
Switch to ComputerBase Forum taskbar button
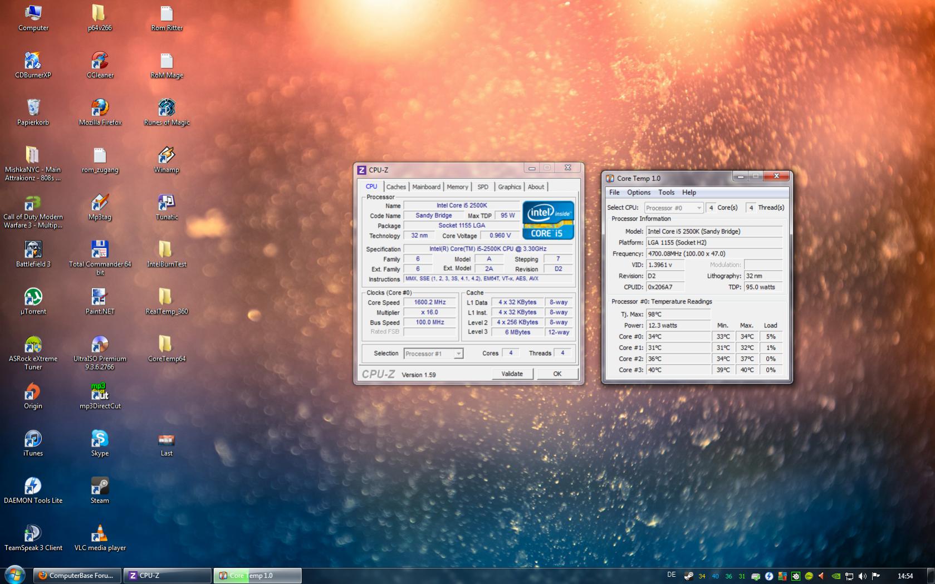point(77,576)
